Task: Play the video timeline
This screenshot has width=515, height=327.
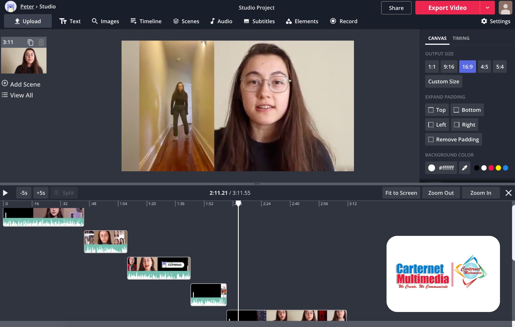Action: point(5,193)
